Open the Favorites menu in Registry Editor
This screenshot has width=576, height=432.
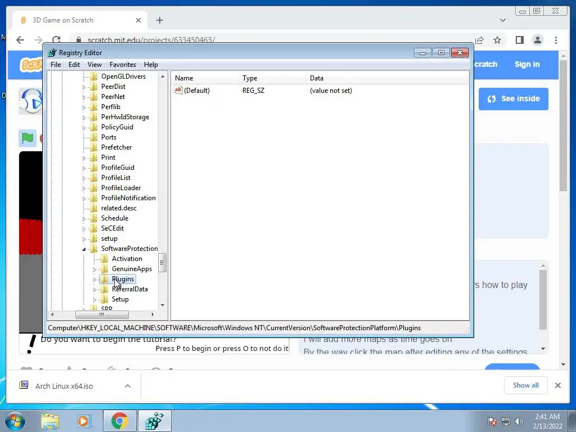coord(123,65)
